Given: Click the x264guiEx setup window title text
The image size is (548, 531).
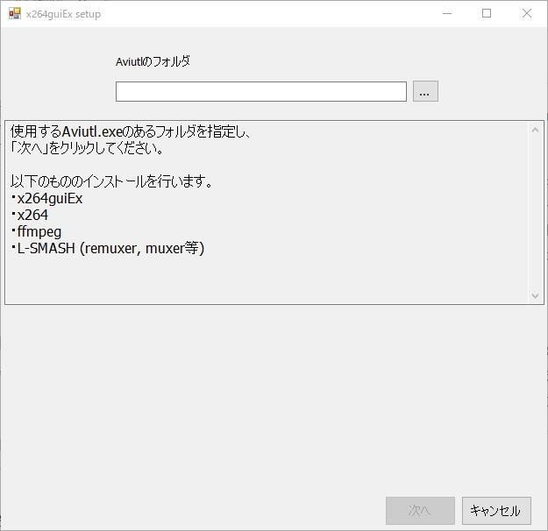Looking at the screenshot, I should 63,14.
